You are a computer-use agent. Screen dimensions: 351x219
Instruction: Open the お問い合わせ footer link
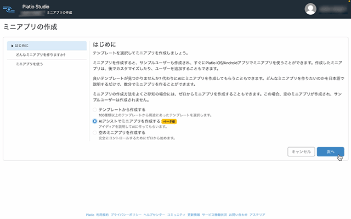tap(238, 215)
